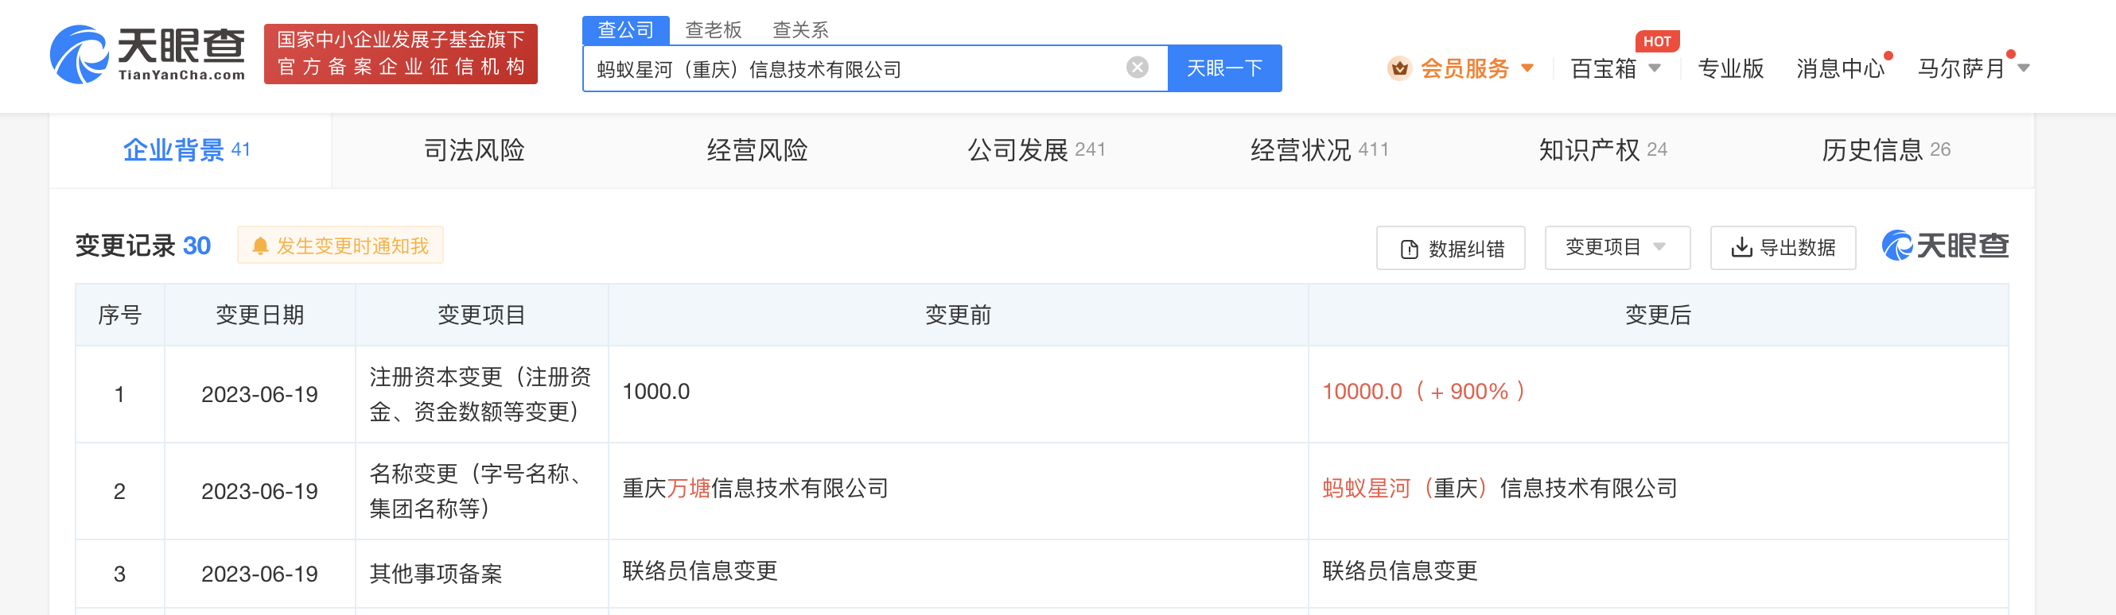
Task: Clear the search box with the X icon
Action: pos(1137,68)
